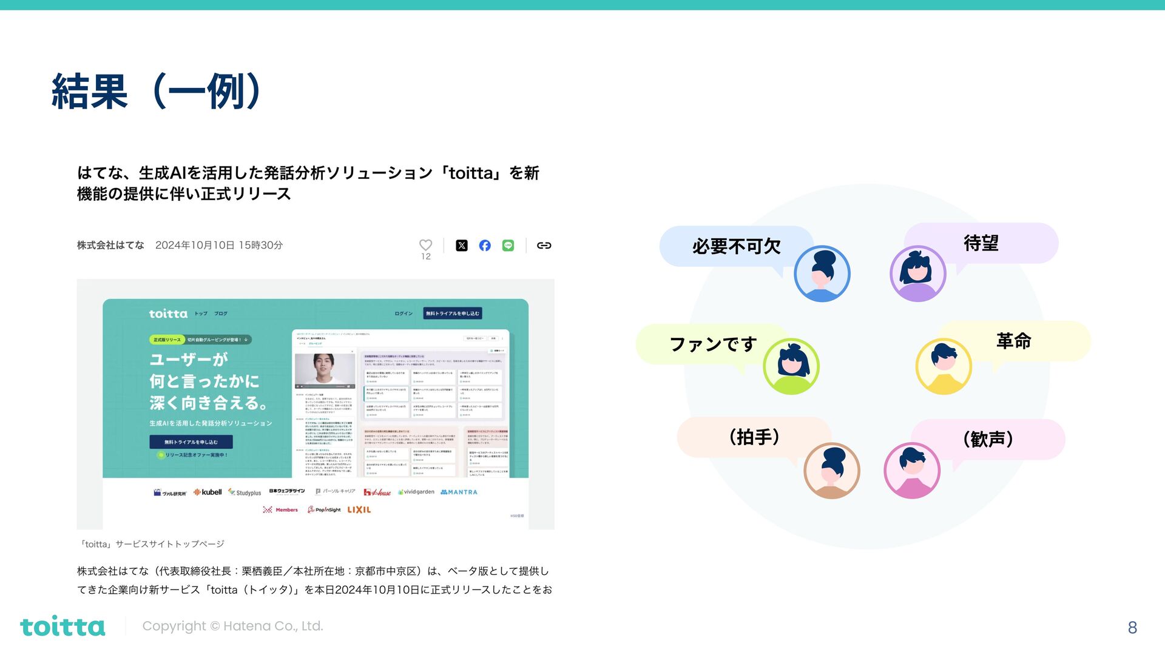1165x655 pixels.
Task: Click the 株式会社はてな publisher name
Action: [x=110, y=245]
